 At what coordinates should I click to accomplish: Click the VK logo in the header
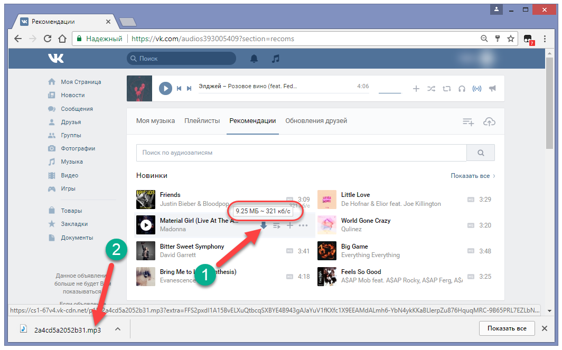[x=56, y=58]
